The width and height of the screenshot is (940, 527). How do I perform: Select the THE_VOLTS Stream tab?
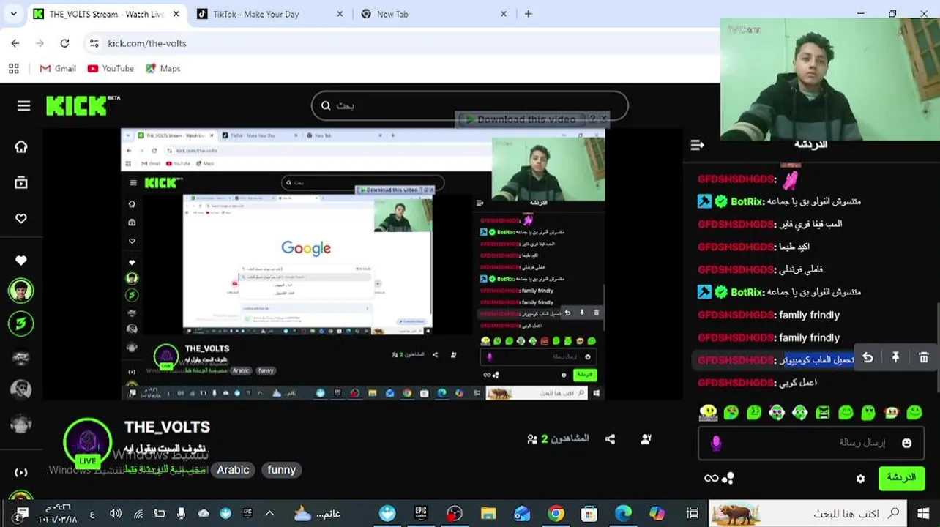[106, 14]
